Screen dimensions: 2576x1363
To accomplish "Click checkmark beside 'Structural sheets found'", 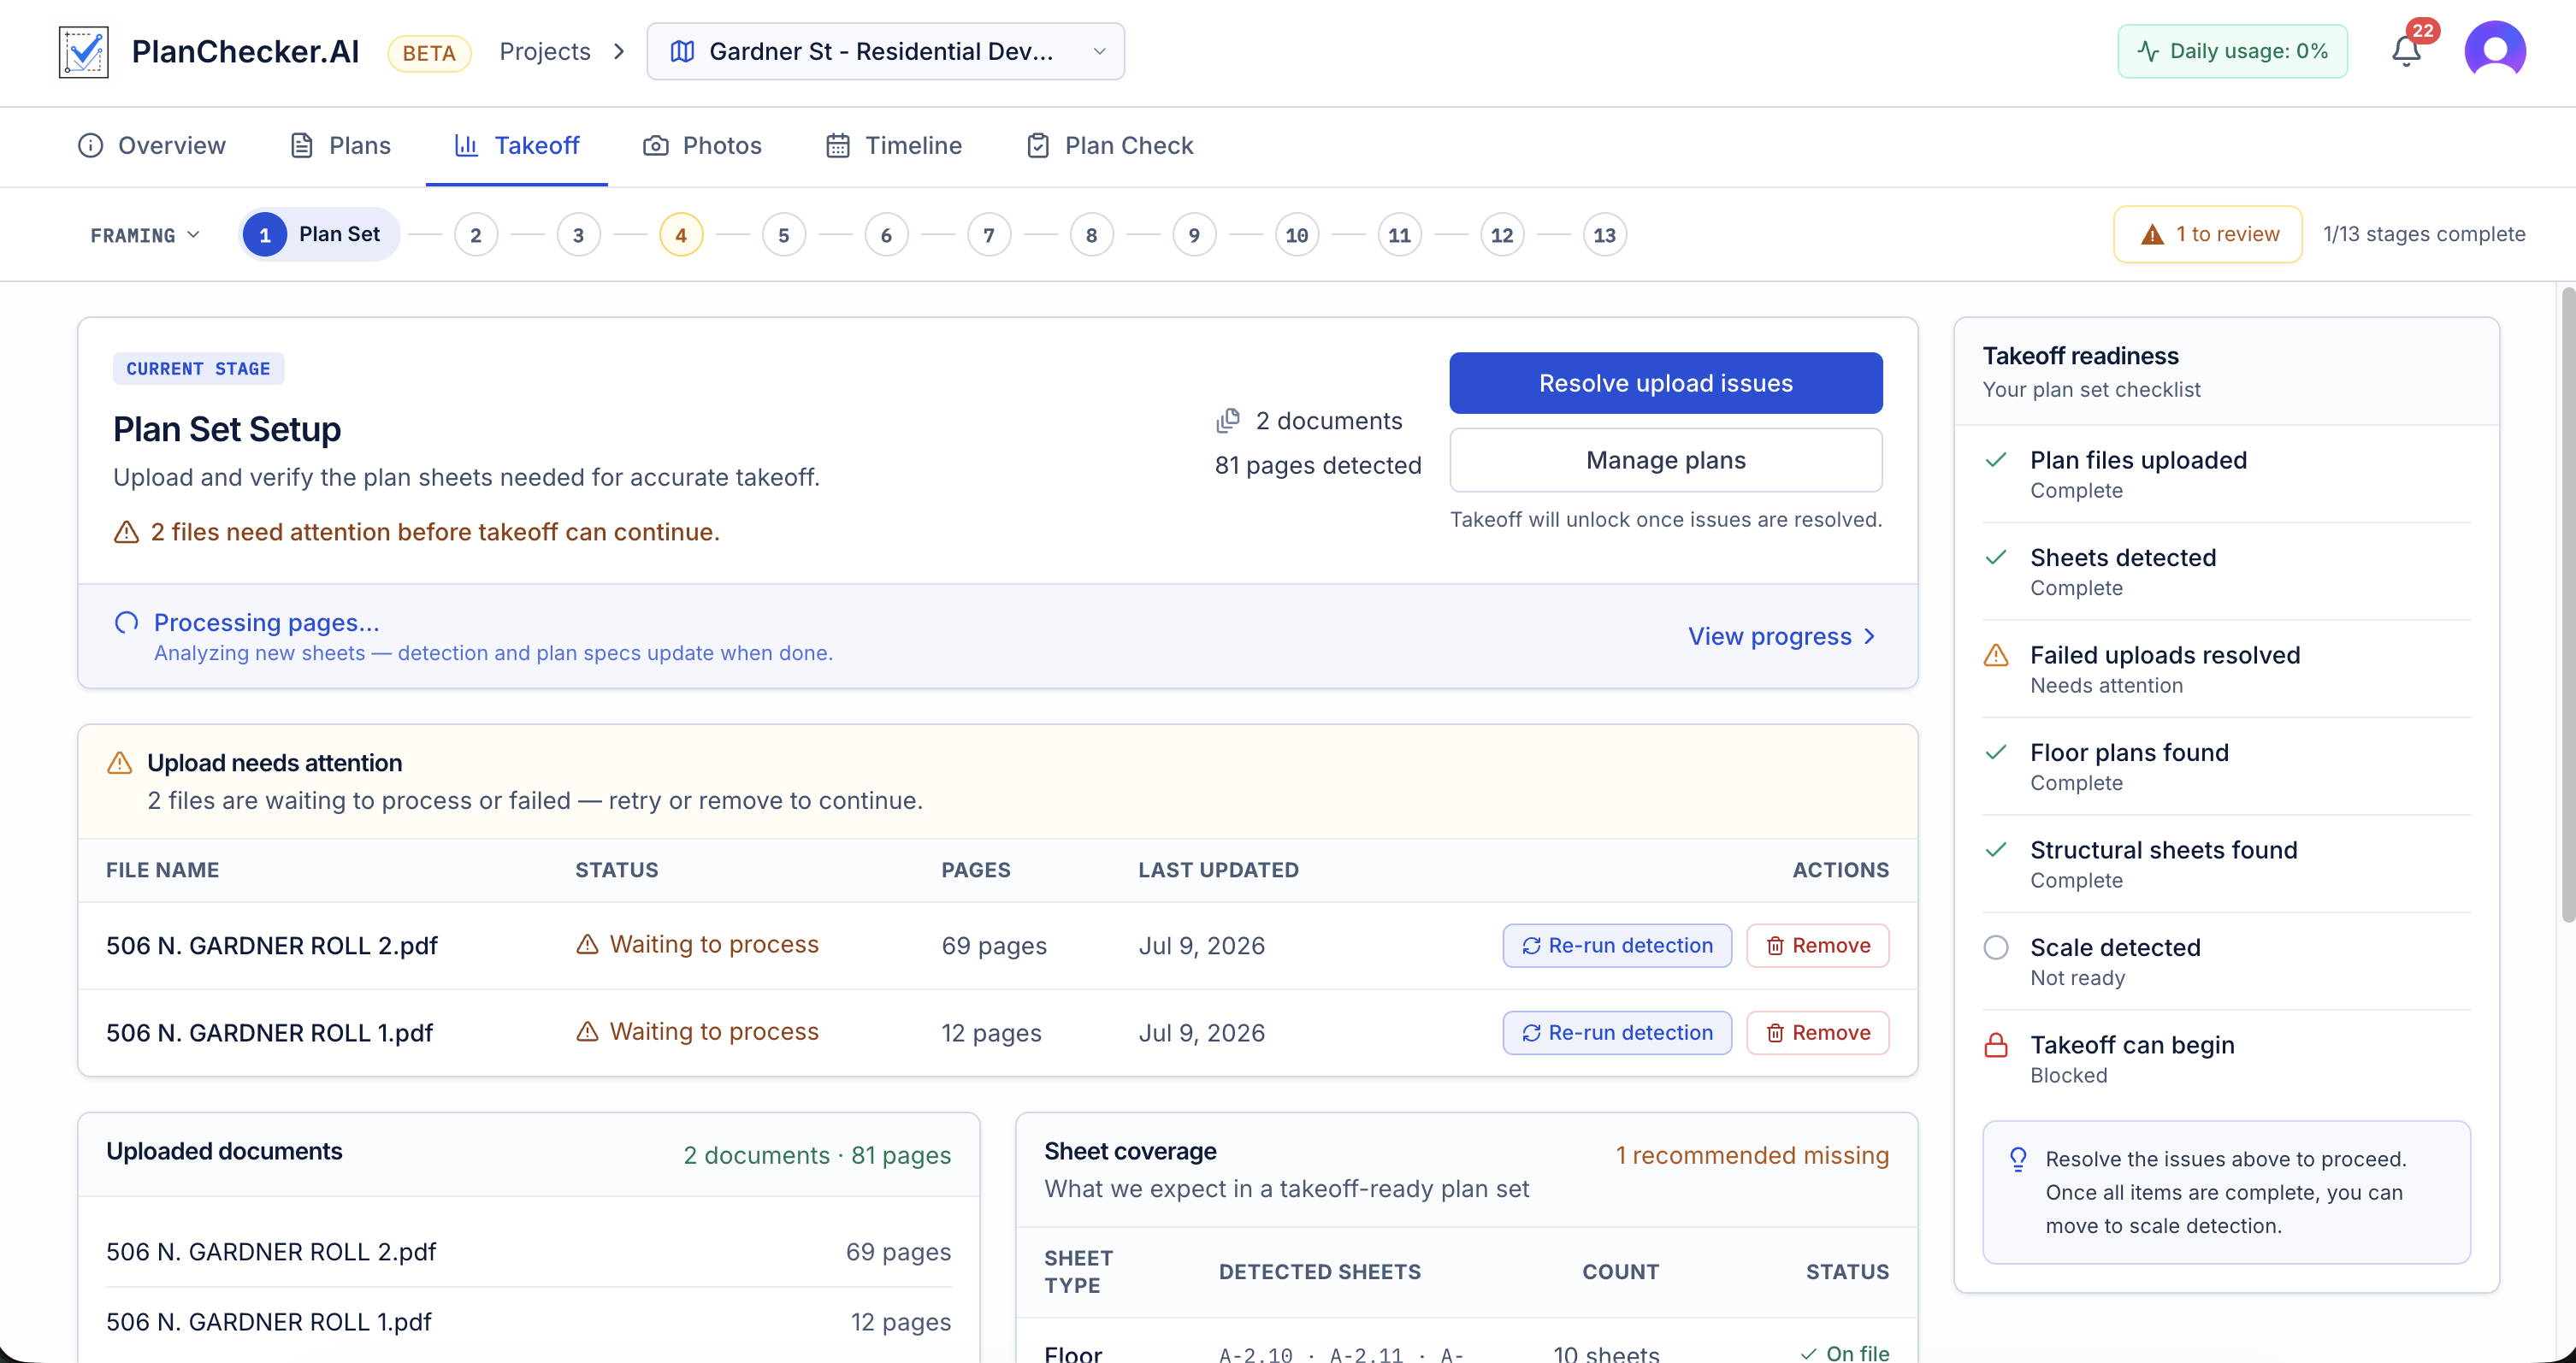I will 1995,850.
